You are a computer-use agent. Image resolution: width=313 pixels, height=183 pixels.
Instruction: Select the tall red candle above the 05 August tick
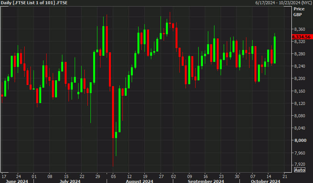pos(113,112)
